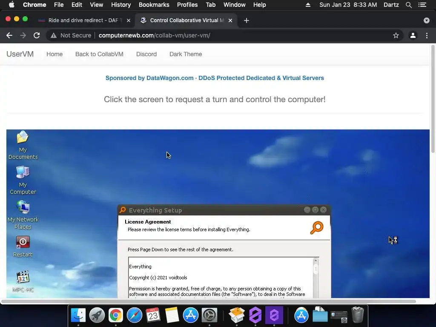The width and height of the screenshot is (436, 327).
Task: Open My Computer desktop icon
Action: (23, 180)
